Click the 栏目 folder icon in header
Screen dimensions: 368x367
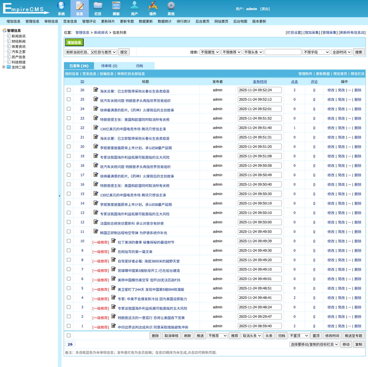pyautogui.click(x=98, y=6)
